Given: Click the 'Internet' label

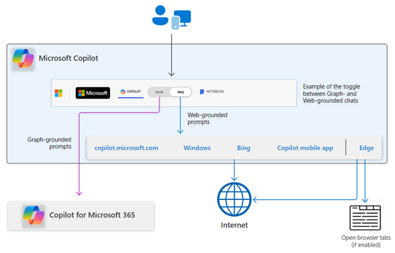Looking at the screenshot, I should click(x=234, y=225).
